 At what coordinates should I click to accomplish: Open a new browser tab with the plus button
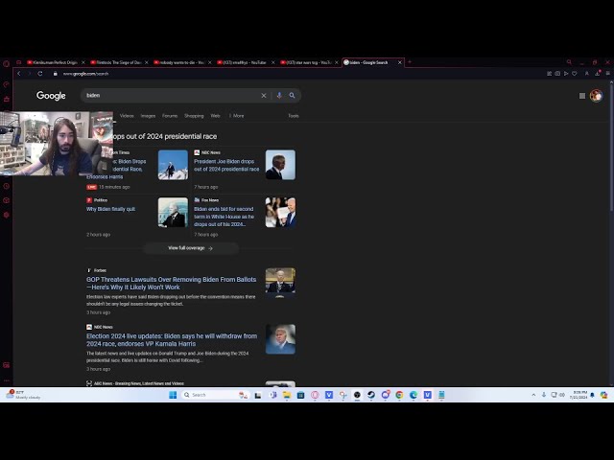coord(410,62)
